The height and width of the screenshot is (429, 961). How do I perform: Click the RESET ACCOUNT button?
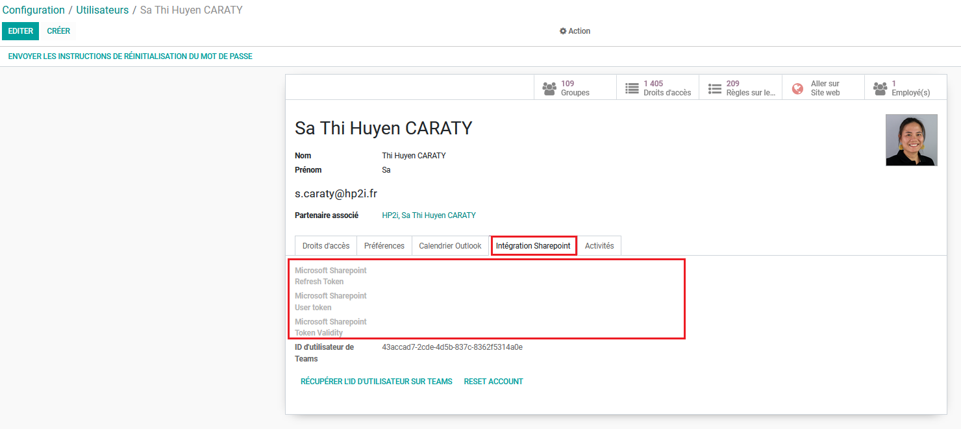[493, 382]
